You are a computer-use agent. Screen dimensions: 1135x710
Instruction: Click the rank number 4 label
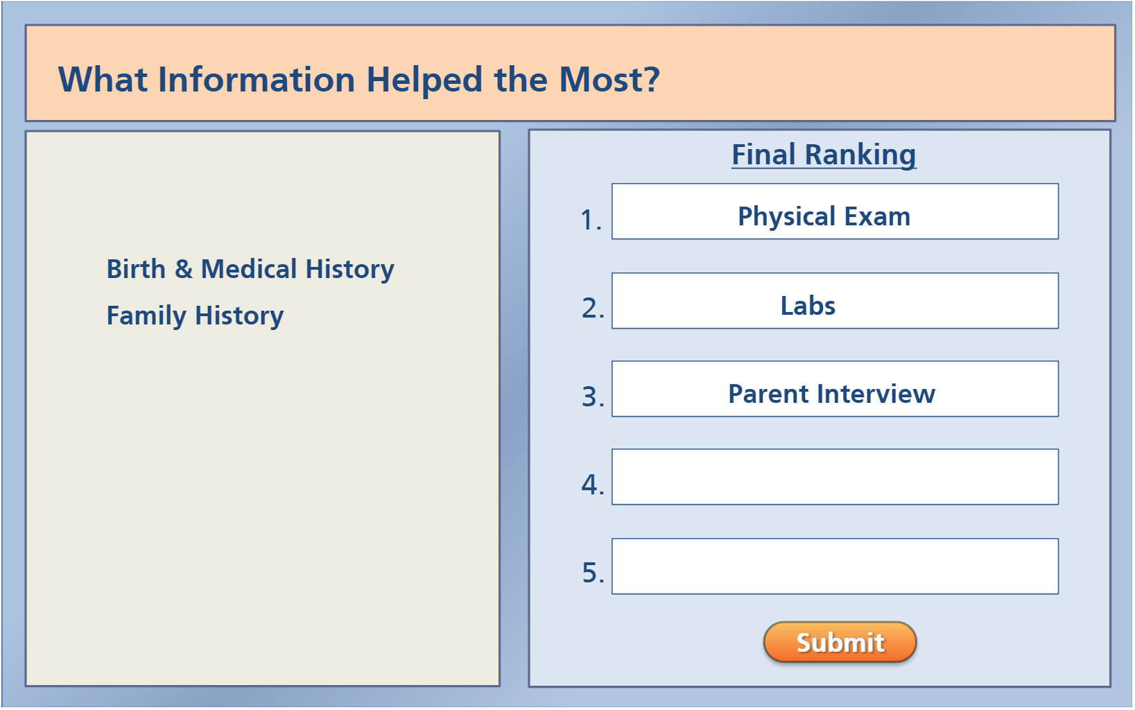tap(592, 485)
